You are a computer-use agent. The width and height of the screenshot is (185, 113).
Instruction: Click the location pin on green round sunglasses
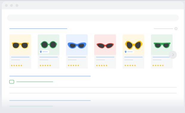(41, 52)
